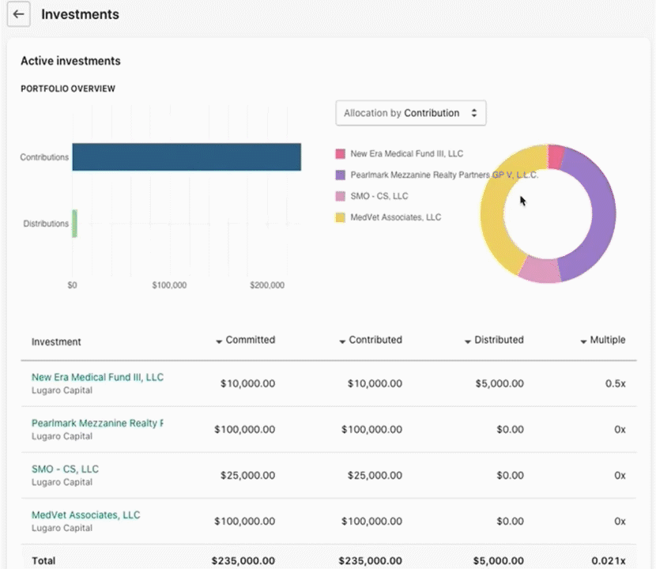
Task: Click the Contributed sort arrow icon
Action: coord(342,340)
